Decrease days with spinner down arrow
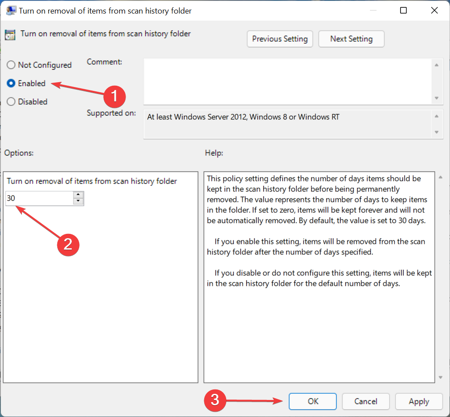Image resolution: width=450 pixels, height=417 pixels. pyautogui.click(x=78, y=202)
